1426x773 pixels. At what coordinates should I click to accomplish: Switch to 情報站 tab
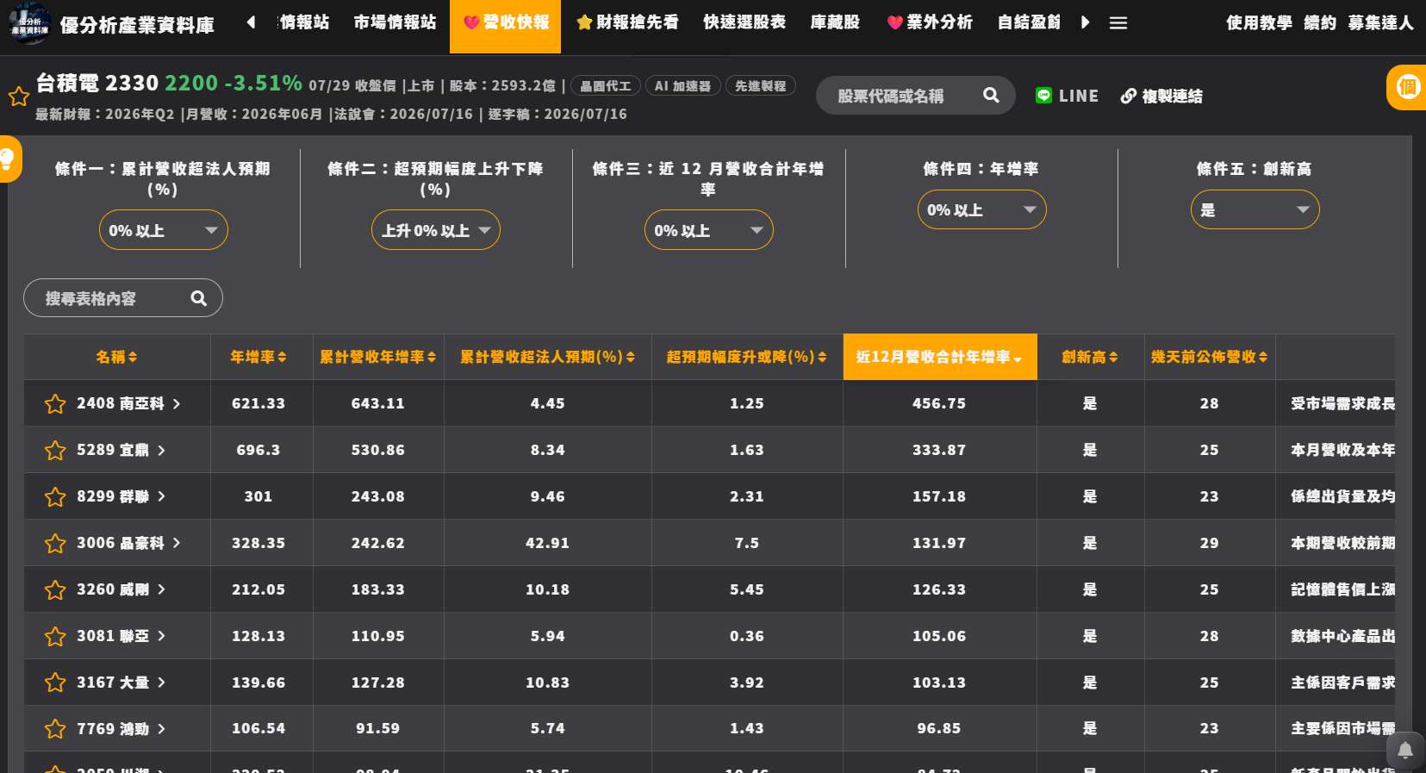304,22
